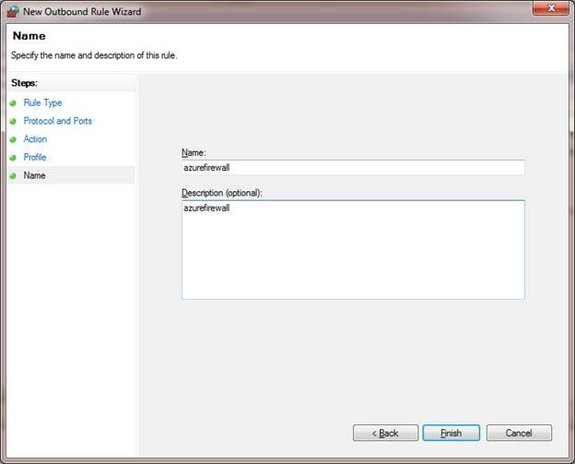
Task: Click inside the Description text area
Action: (x=353, y=249)
